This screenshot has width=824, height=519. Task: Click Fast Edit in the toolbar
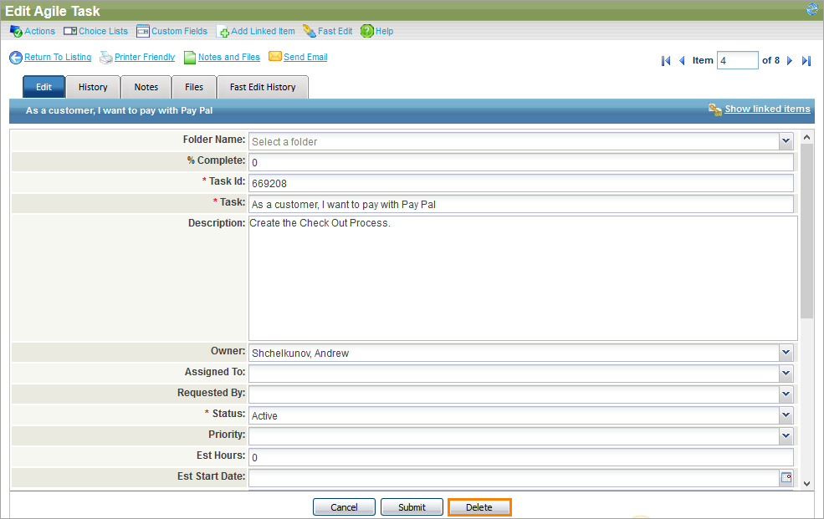point(335,32)
